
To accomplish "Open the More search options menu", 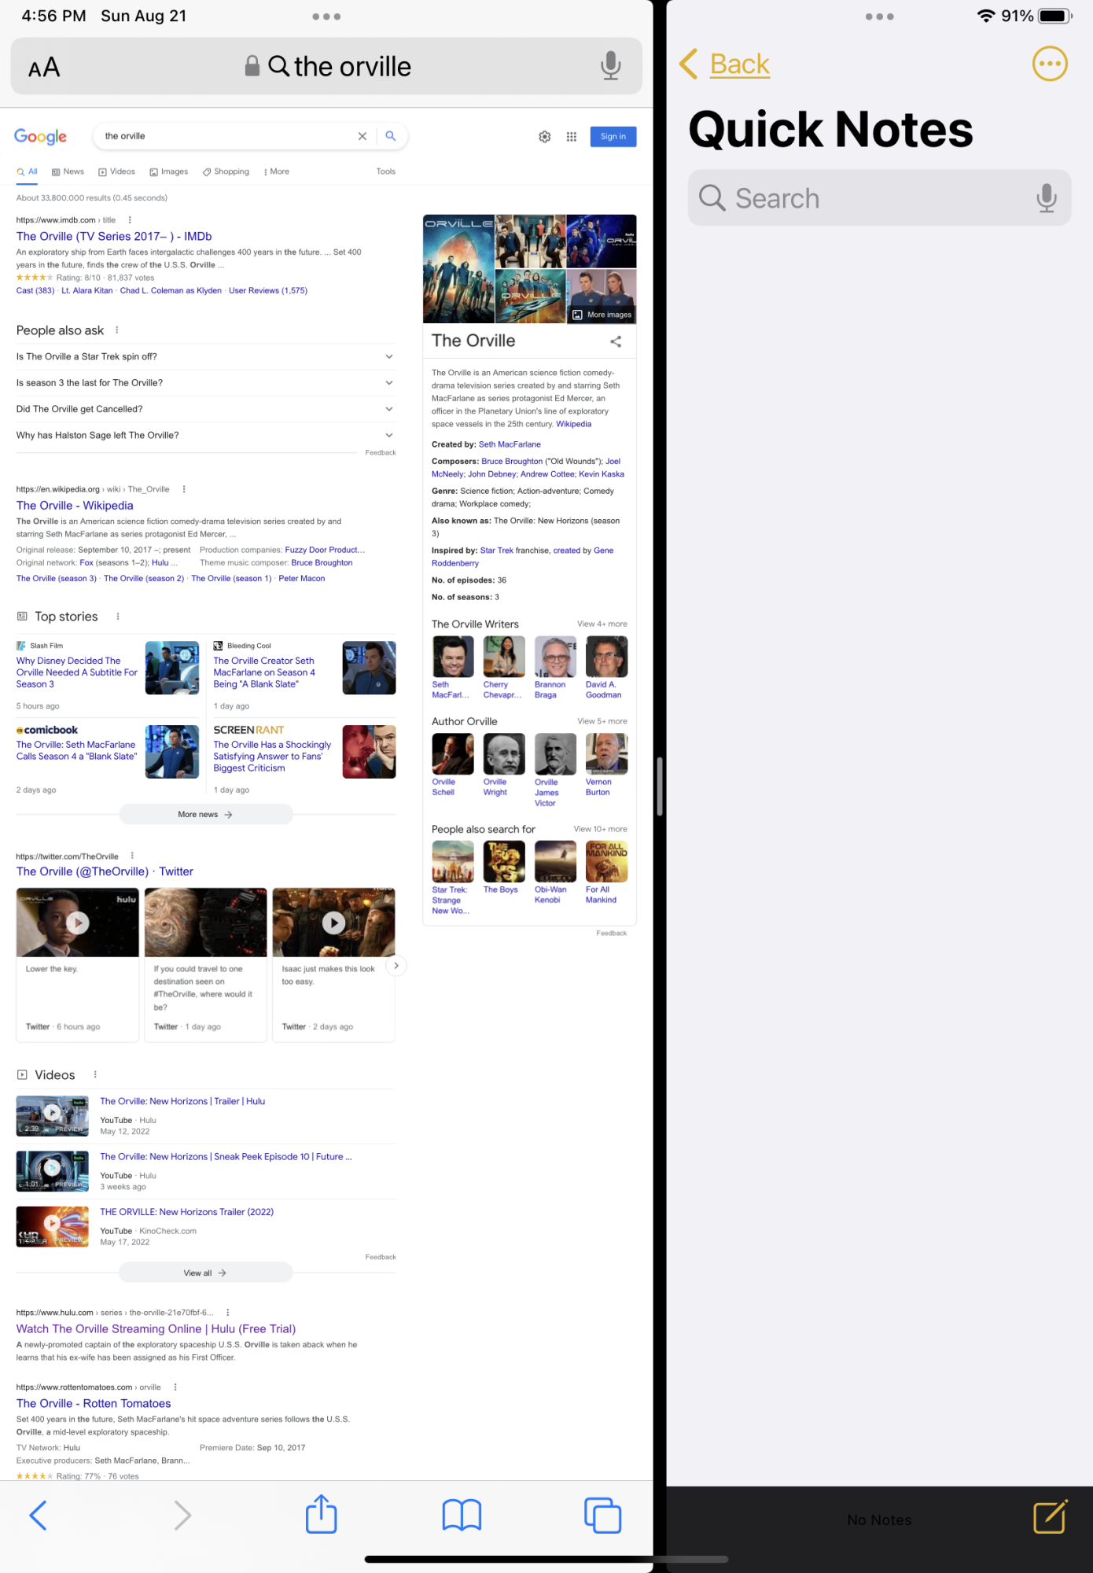I will [277, 171].
